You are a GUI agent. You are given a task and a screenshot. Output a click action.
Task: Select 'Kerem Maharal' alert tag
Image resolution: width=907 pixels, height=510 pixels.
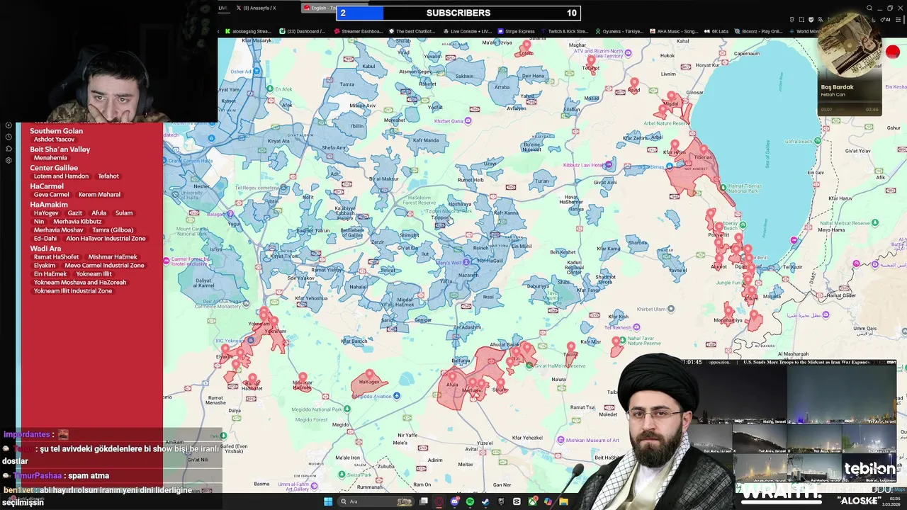point(99,195)
